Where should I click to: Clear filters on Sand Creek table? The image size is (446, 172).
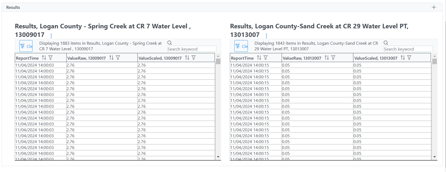[x=241, y=46]
